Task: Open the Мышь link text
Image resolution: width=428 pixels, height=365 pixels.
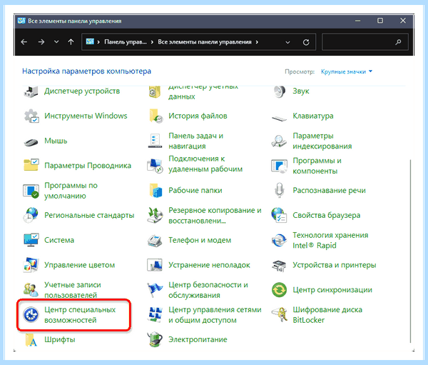Action: pyautogui.click(x=56, y=141)
